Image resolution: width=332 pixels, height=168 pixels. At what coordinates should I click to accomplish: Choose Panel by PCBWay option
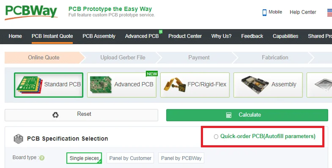181,158
